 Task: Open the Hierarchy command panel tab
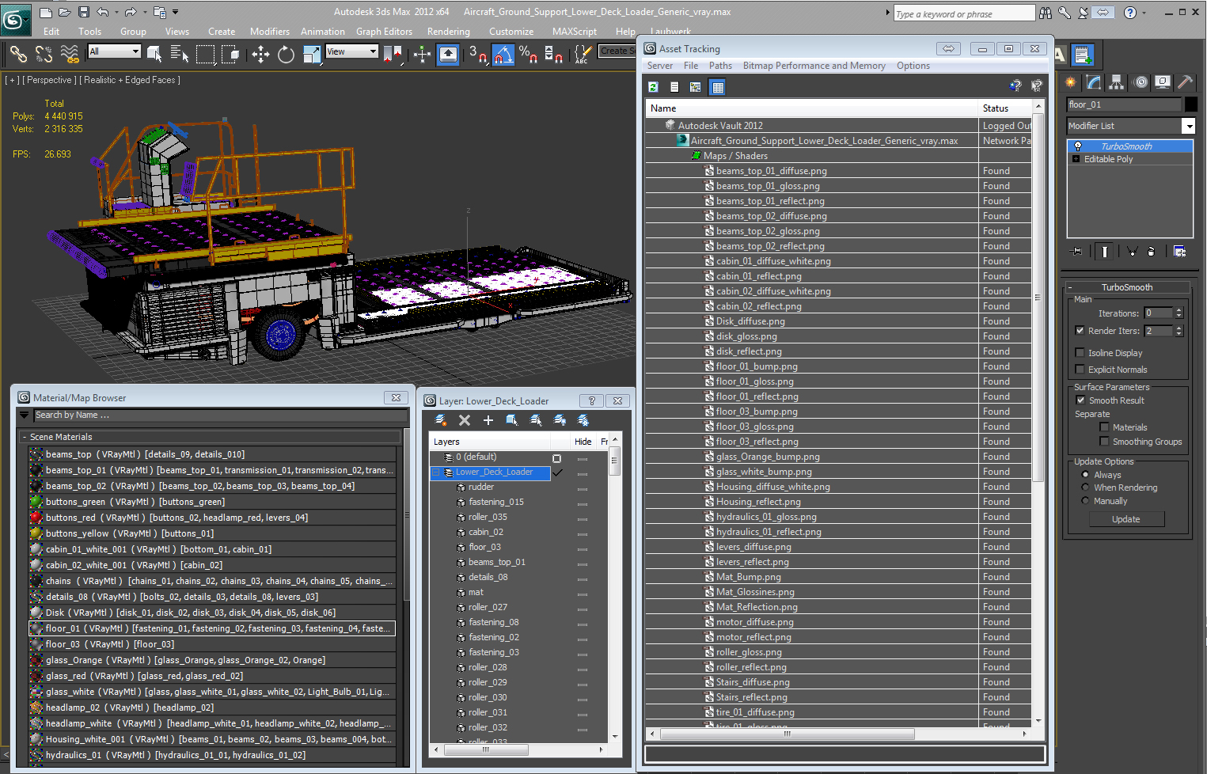[x=1116, y=82]
